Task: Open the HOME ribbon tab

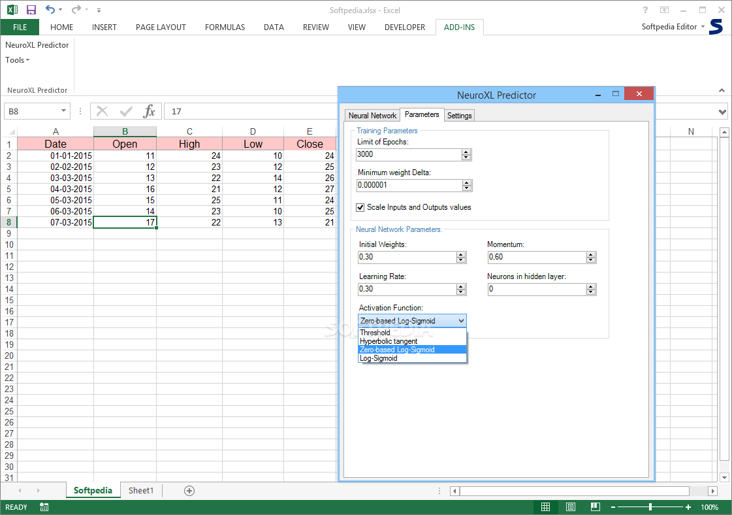Action: pyautogui.click(x=61, y=27)
